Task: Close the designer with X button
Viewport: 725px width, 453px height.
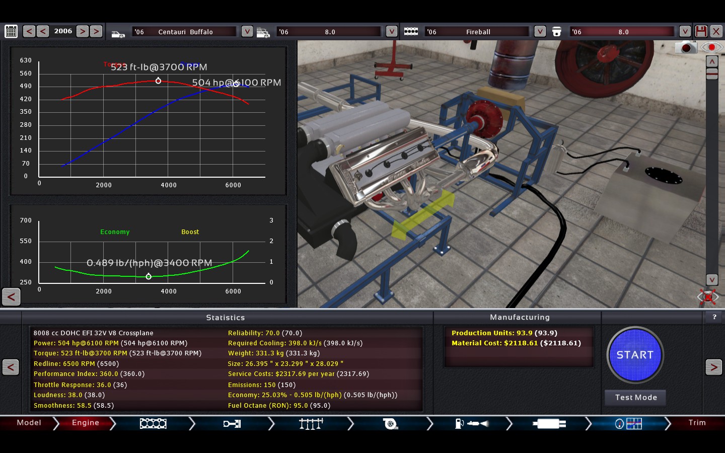Action: [x=716, y=31]
